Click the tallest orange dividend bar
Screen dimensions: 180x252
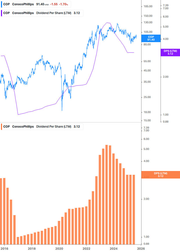click(106, 195)
